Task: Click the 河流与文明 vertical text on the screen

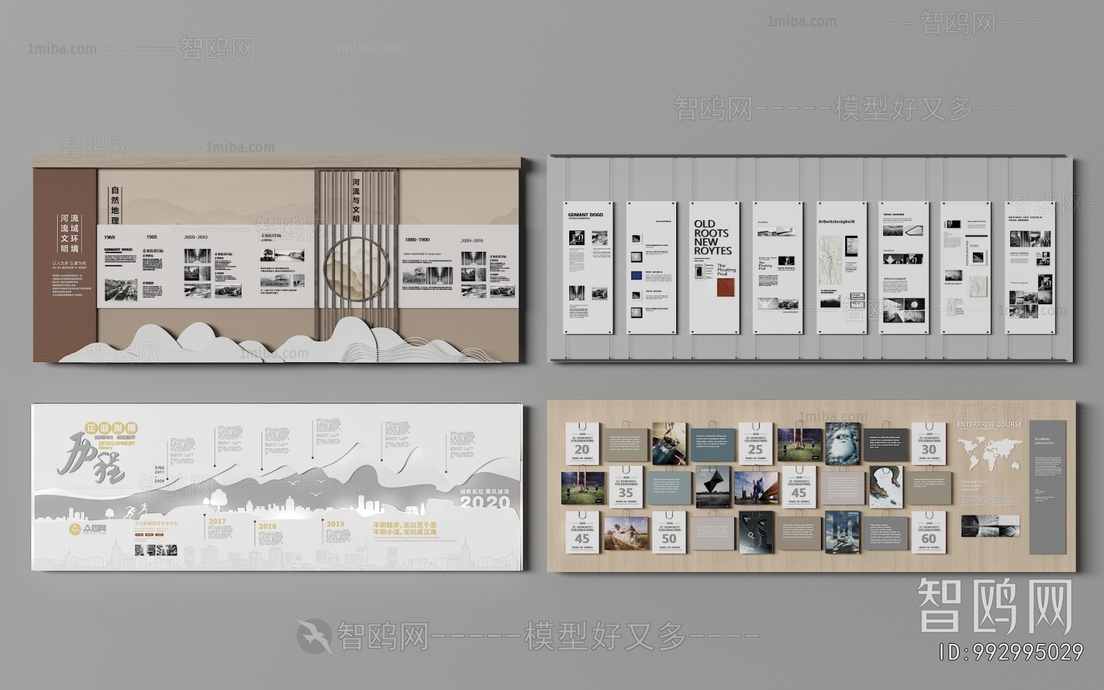Action: (x=356, y=200)
